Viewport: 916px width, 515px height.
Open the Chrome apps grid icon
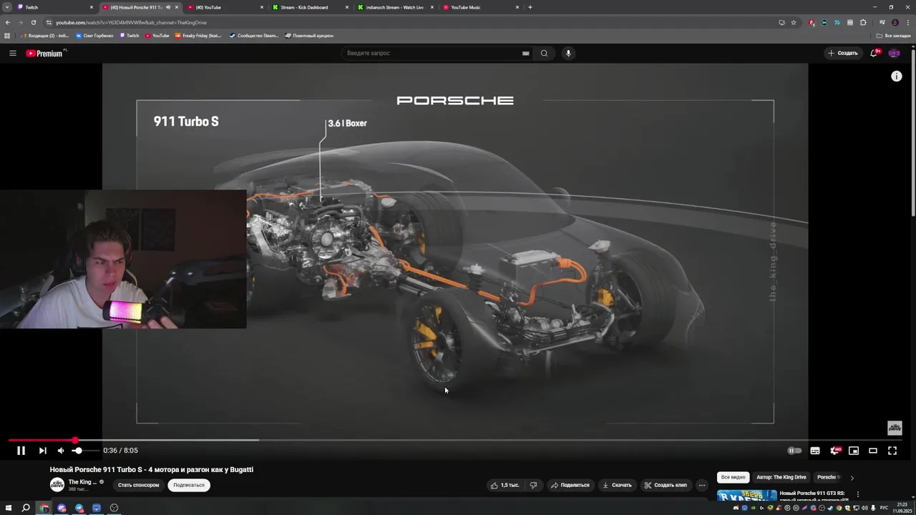pos(7,36)
